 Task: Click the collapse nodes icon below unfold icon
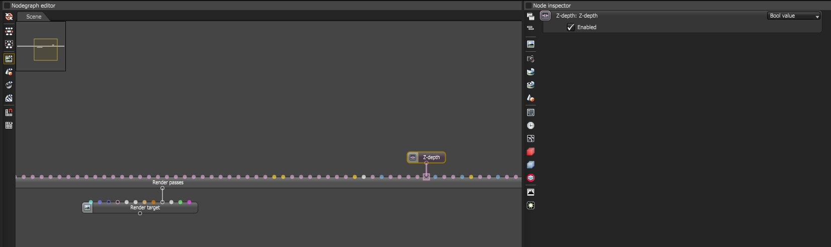9,45
